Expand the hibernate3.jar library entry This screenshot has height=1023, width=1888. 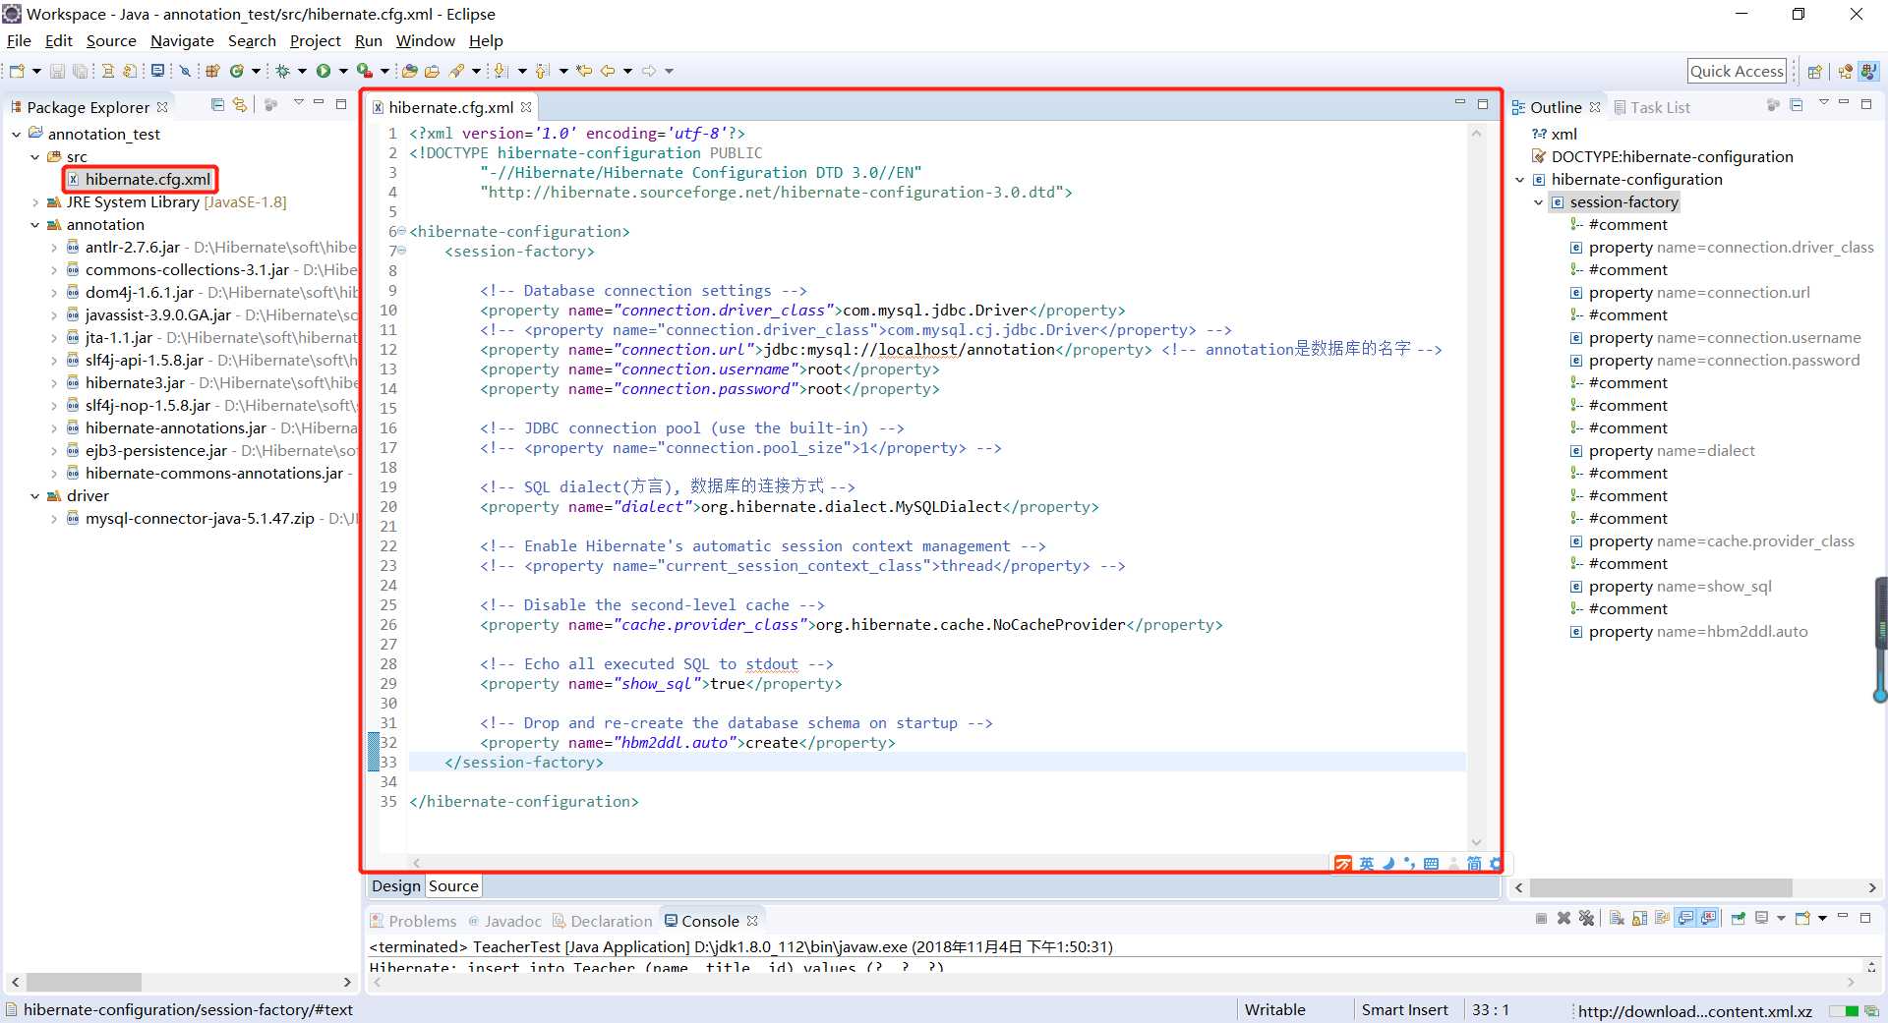pyautogui.click(x=54, y=383)
